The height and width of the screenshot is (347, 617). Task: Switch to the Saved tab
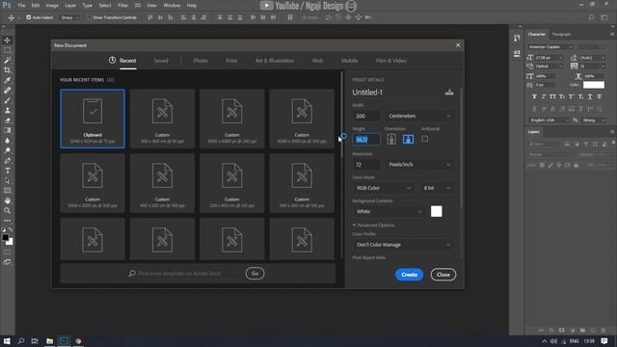coord(161,61)
